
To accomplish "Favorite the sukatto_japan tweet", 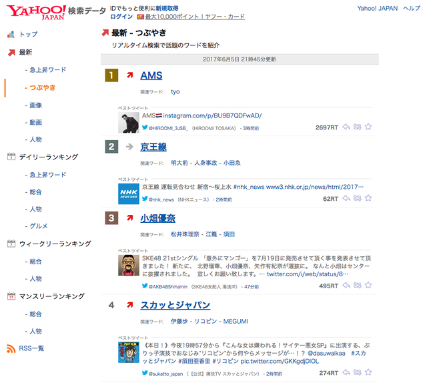I will tap(368, 372).
